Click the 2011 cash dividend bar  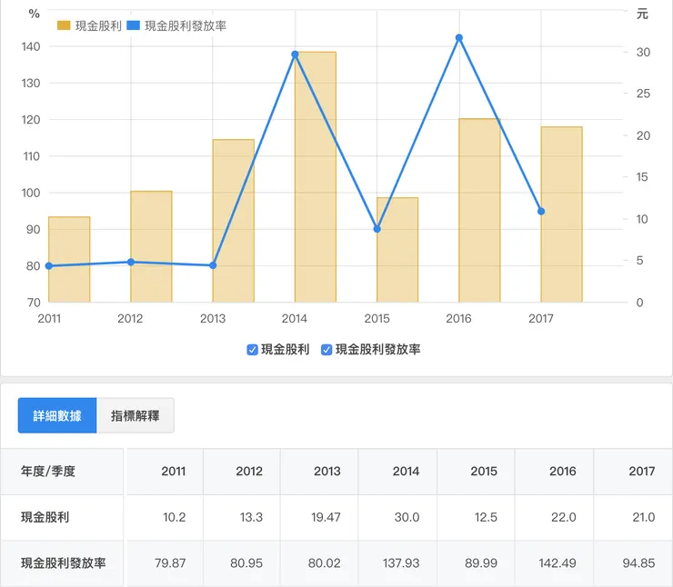(x=69, y=259)
